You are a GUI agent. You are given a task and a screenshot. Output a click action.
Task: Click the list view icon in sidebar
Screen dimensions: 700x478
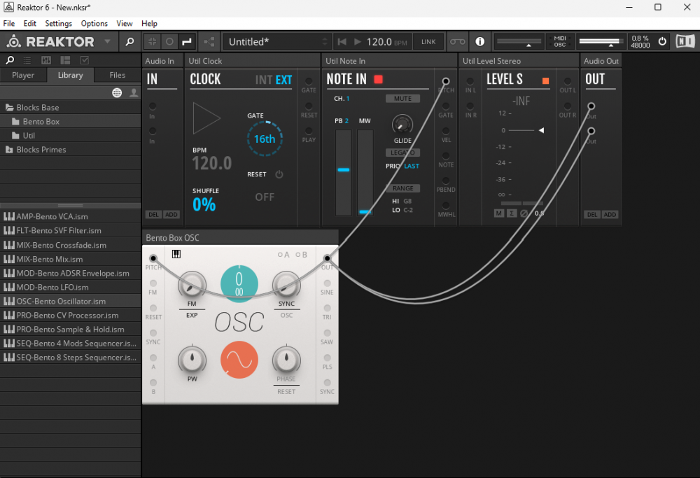pyautogui.click(x=27, y=59)
